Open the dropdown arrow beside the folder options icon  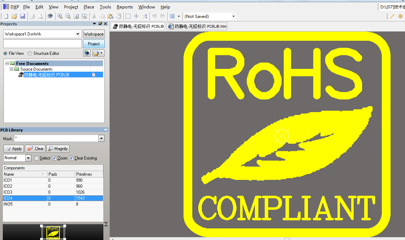102,53
